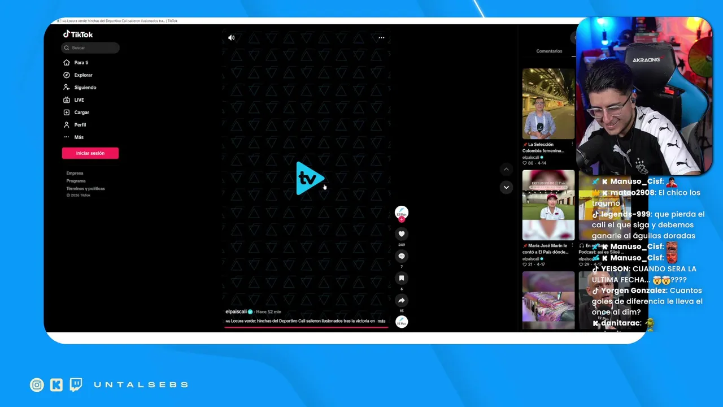Play the video via tv logo
This screenshot has height=407, width=723.
click(x=310, y=179)
